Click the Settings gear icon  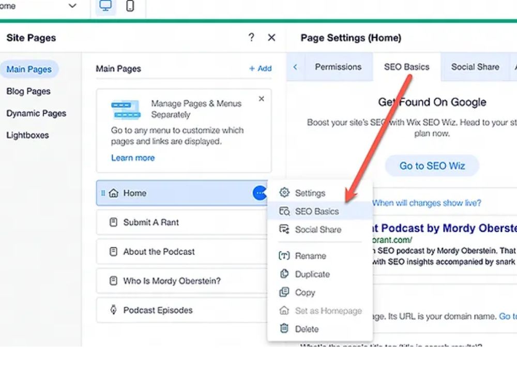pos(284,192)
